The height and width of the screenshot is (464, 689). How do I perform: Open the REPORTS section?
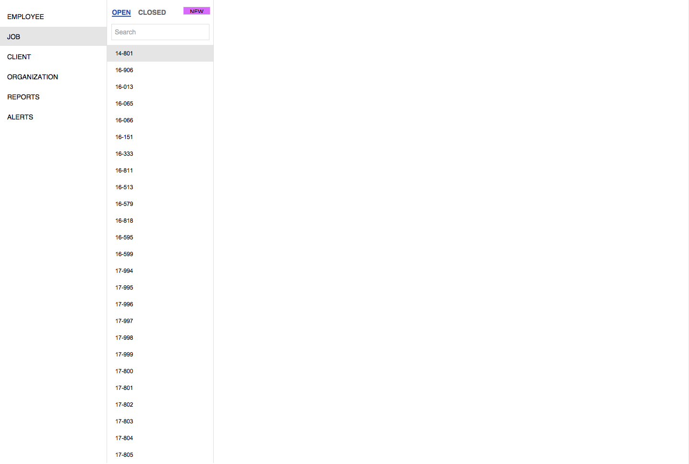point(53,97)
